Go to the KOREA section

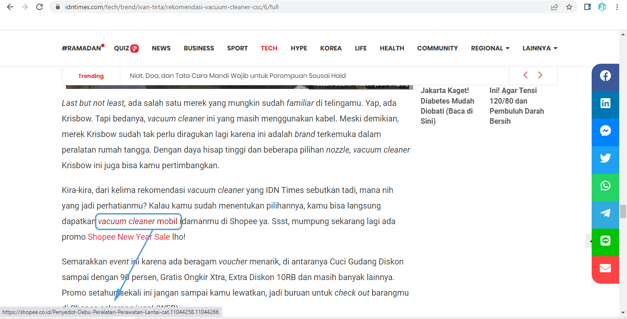click(331, 48)
